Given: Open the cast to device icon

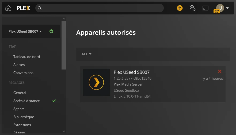Looking at the screenshot, I should click(x=205, y=8).
